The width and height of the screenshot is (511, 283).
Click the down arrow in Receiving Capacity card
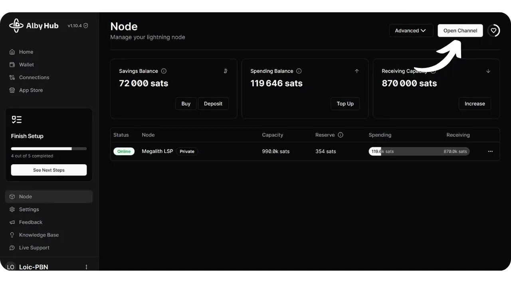(488, 71)
